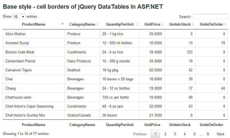
Task: Click the footer UnitPrice label
Action: [x=152, y=125]
